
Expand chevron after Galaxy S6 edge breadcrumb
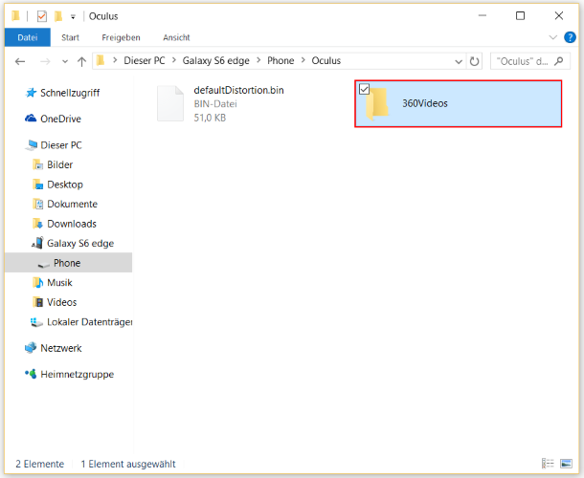(x=258, y=60)
